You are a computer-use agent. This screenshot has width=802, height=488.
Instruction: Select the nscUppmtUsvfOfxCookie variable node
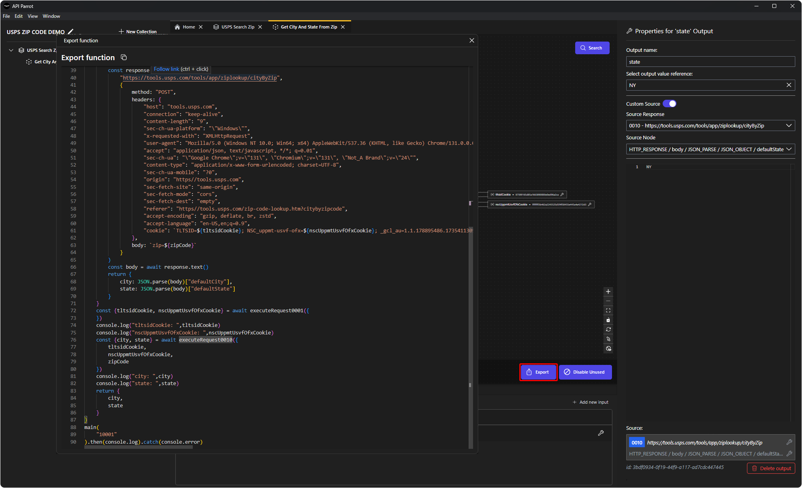(541, 205)
